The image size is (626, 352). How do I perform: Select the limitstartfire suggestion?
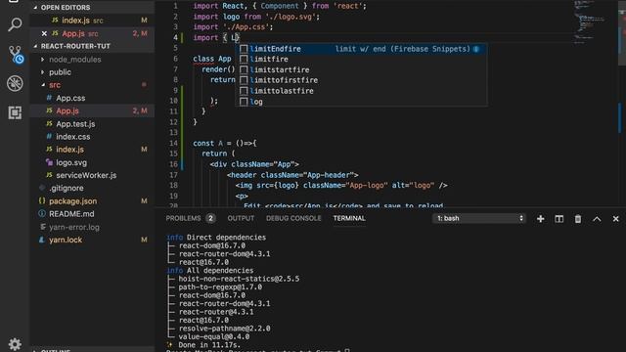click(361, 69)
